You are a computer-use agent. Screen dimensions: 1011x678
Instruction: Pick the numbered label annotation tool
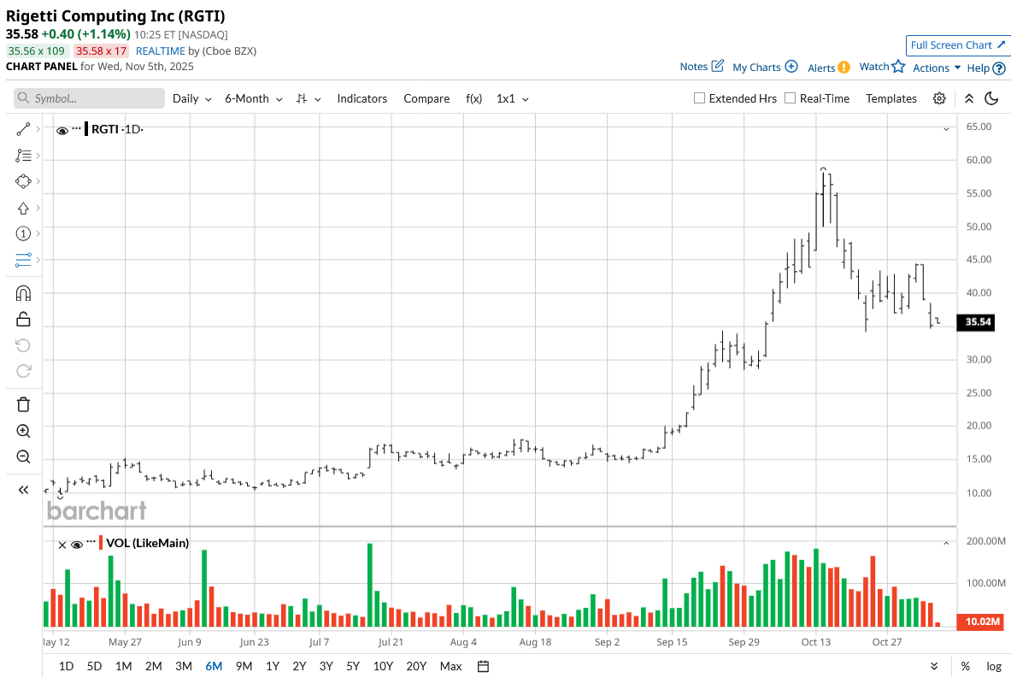[23, 233]
